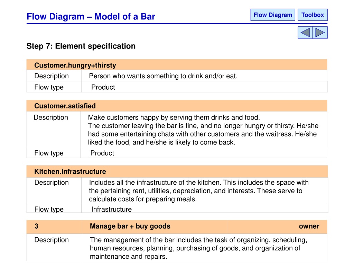Click the 'Person who wants something to drink' description
Screen dimensions: 354x266
tap(163, 76)
